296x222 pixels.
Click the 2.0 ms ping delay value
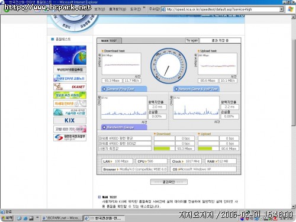157,107
